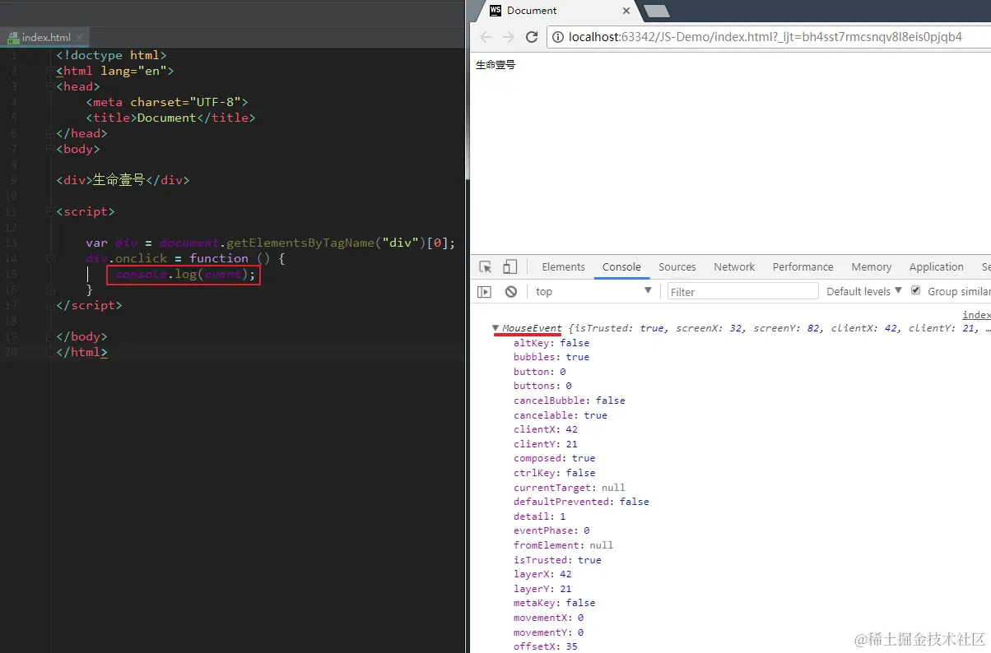Switch to the Console panel
Viewport: 991px width, 653px height.
(621, 267)
